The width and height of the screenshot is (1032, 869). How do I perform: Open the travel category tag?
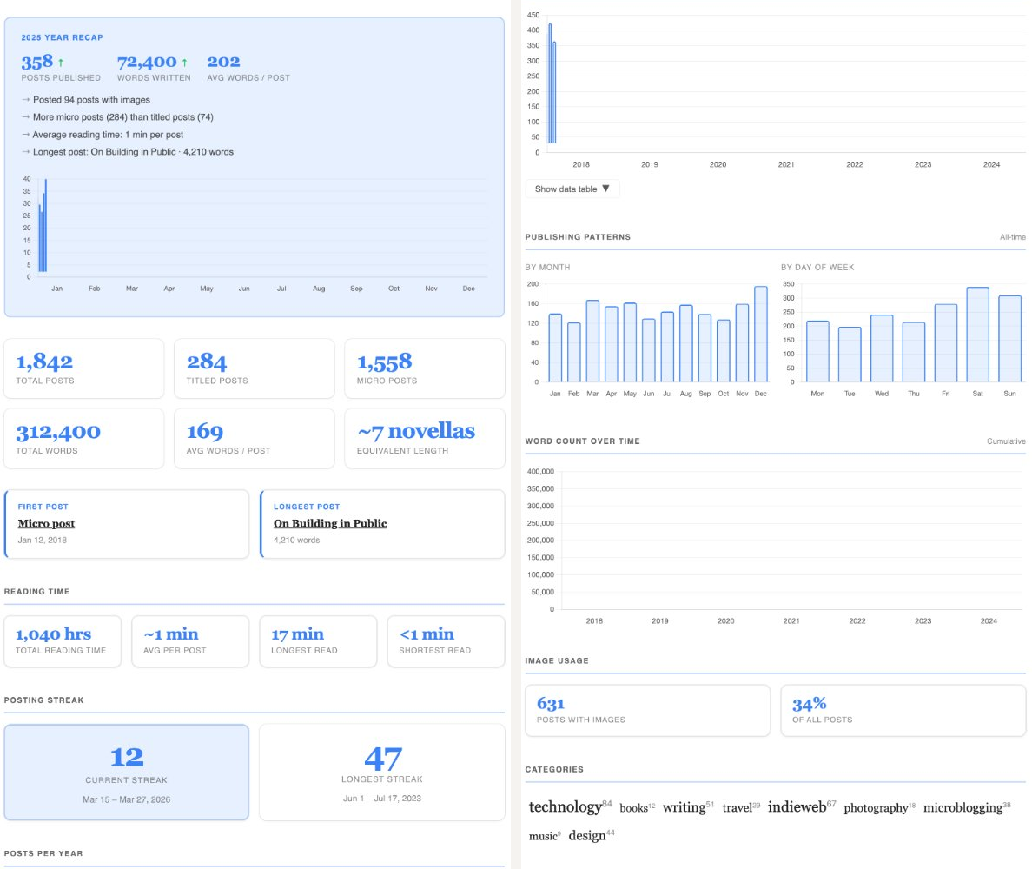pos(737,808)
